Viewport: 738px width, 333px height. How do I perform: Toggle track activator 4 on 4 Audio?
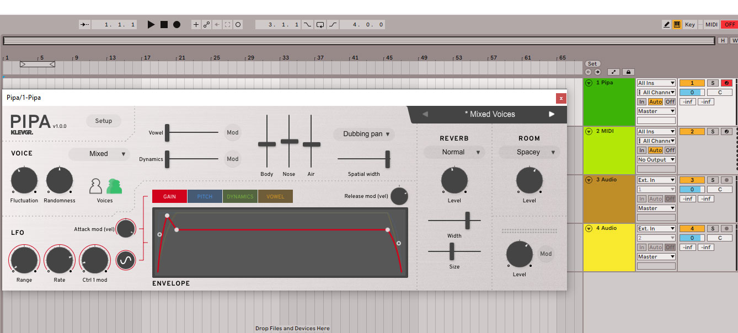[x=692, y=229]
